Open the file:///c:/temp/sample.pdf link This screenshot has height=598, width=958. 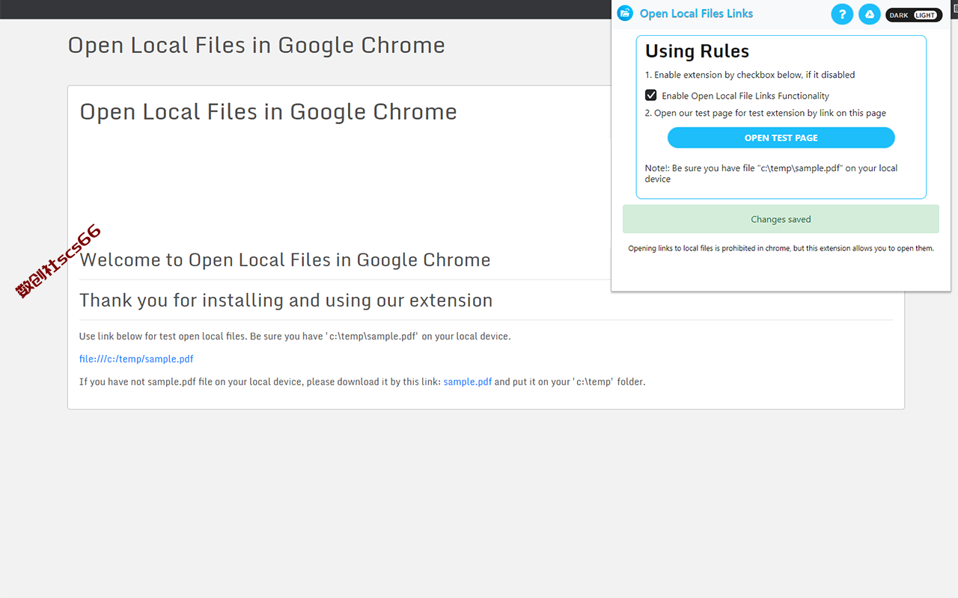click(x=136, y=359)
